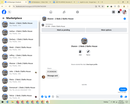The height and width of the screenshot is (104, 130).
Task: Send a thumbs-up like
Action: [126, 96]
